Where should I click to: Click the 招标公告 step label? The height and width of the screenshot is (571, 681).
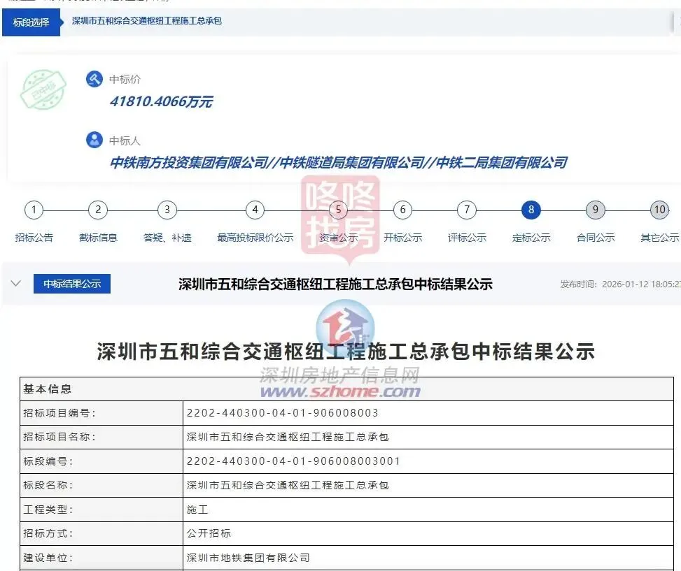tap(34, 238)
